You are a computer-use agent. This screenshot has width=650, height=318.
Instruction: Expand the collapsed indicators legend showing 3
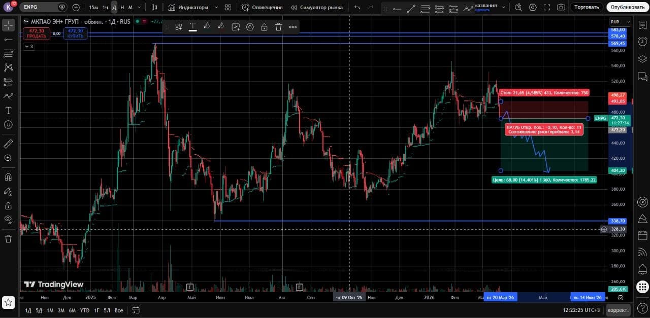coord(29,46)
